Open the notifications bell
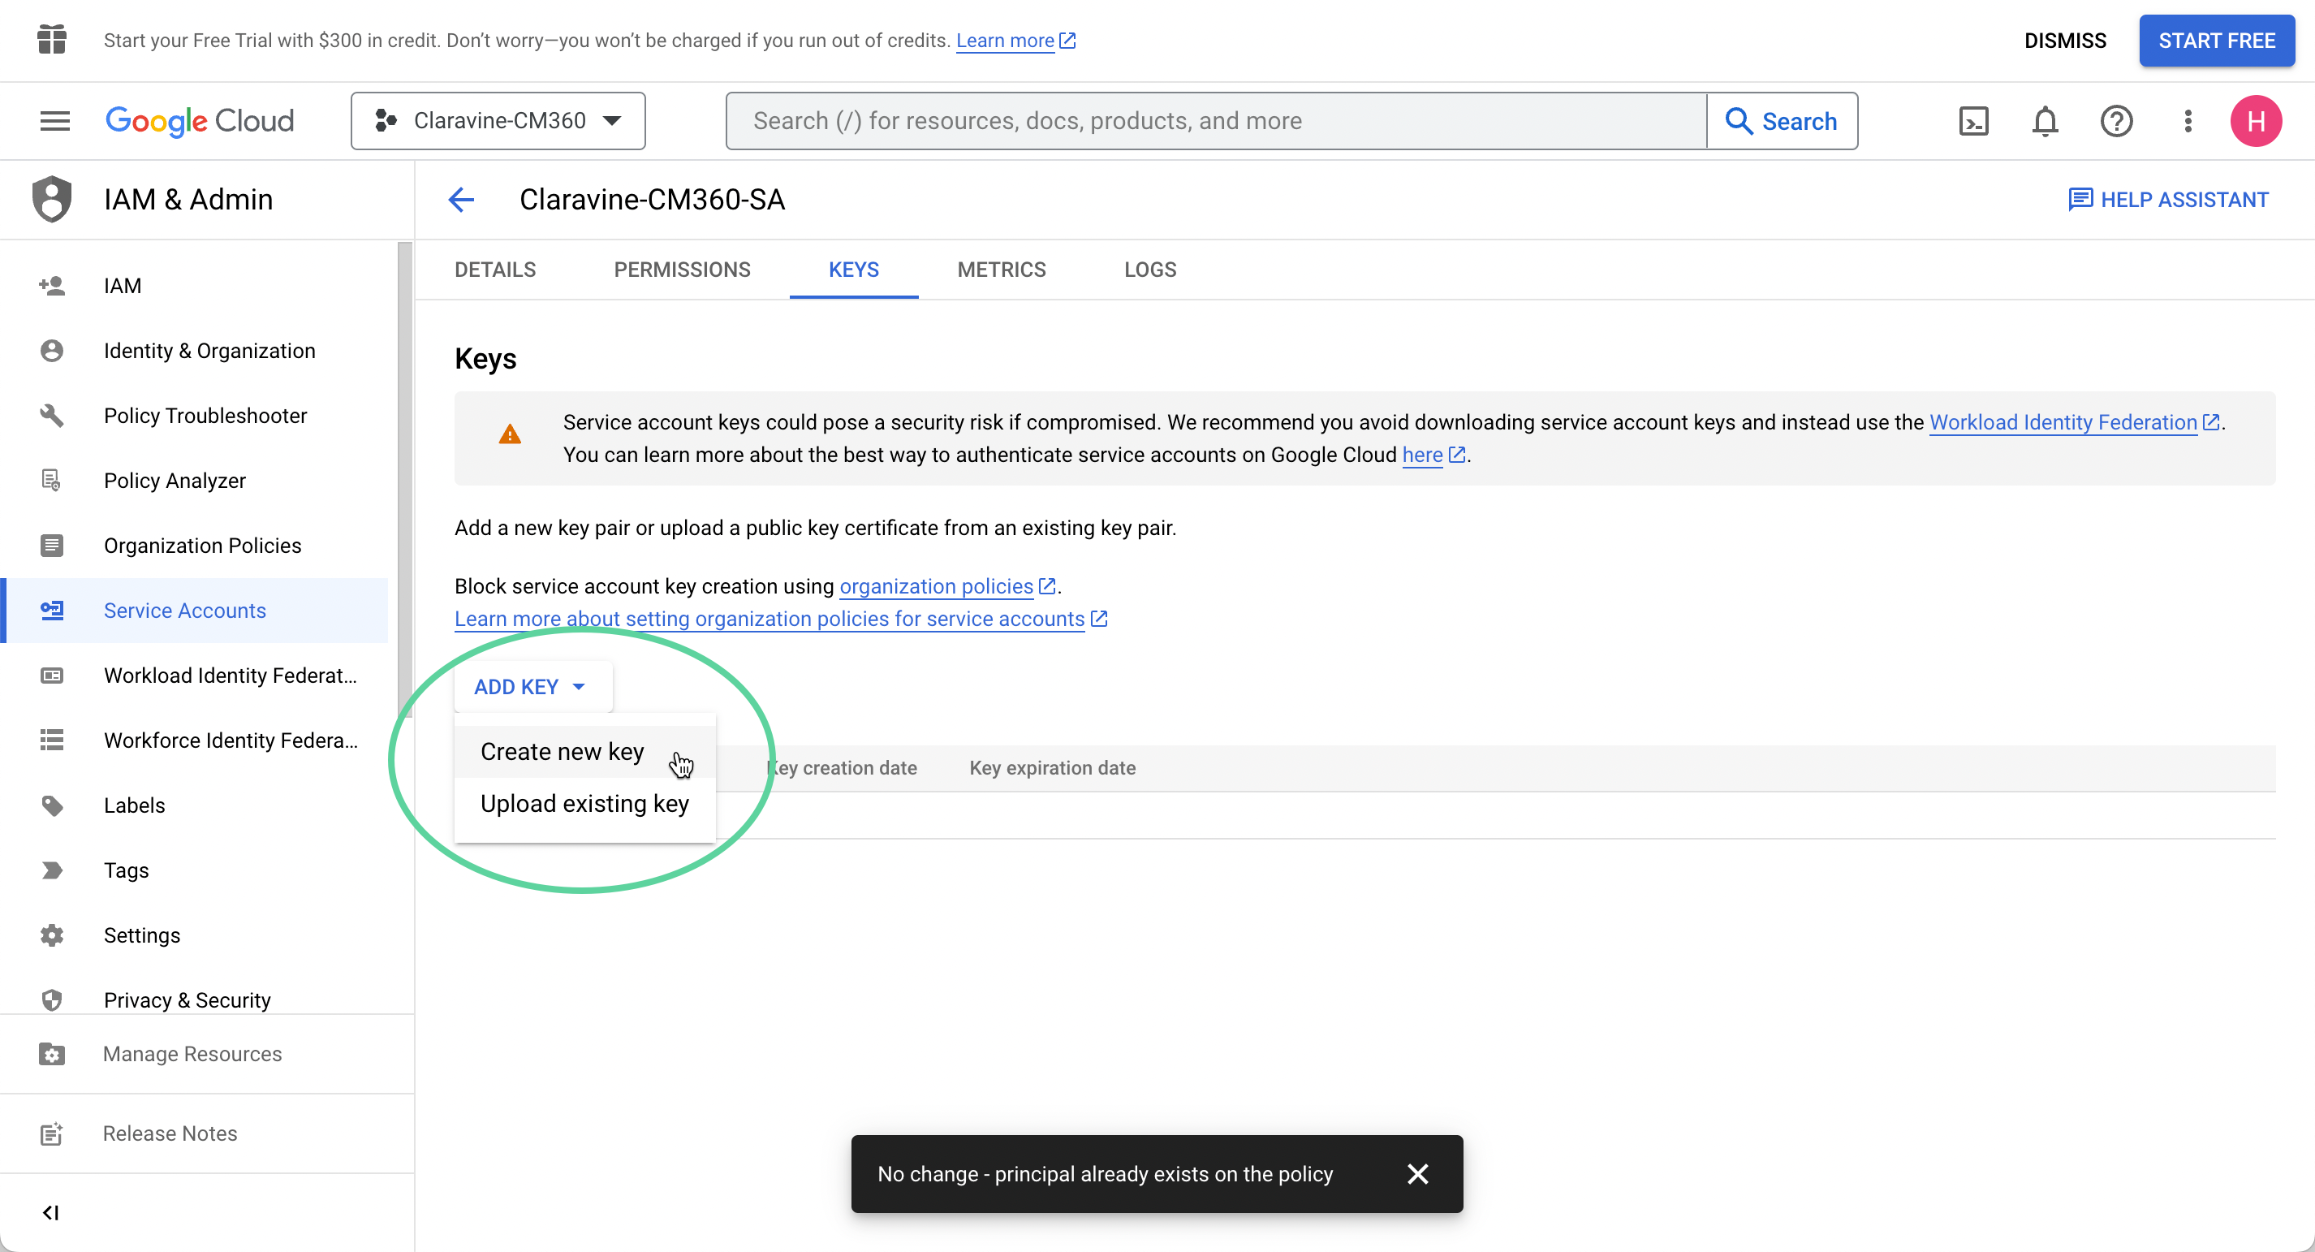2315x1252 pixels. pos(2045,120)
